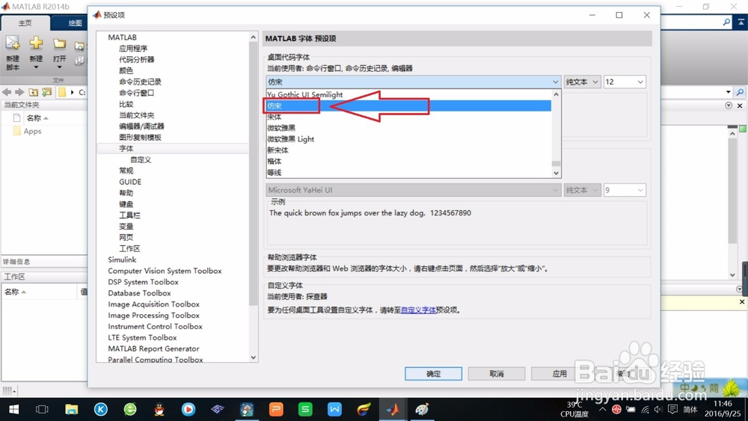Select 楷体 in the font list
The width and height of the screenshot is (748, 421).
click(x=408, y=162)
